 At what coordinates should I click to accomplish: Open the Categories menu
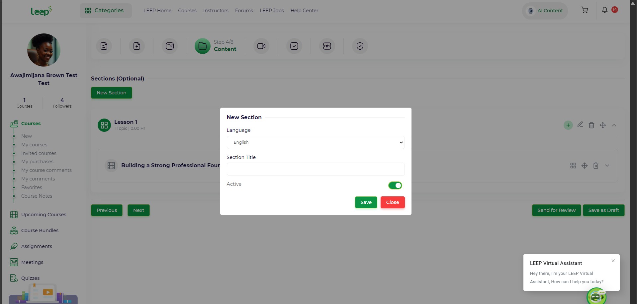[105, 11]
